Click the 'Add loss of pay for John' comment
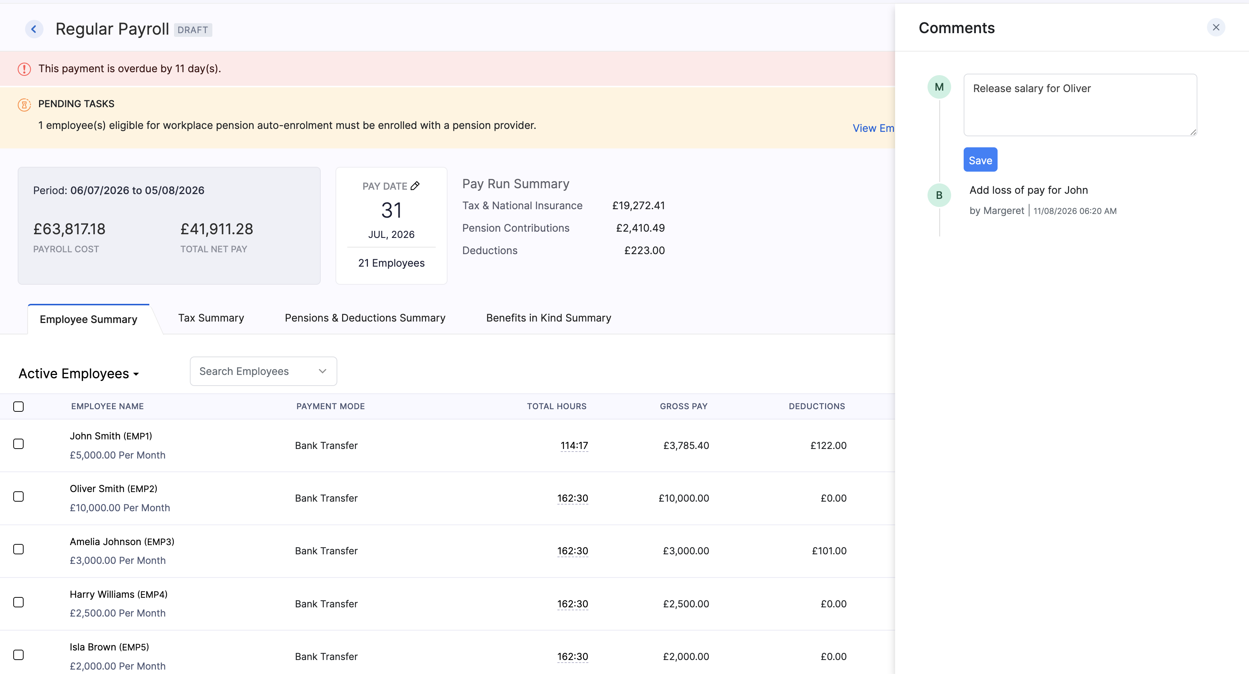Screen dimensions: 1249x674 click(1029, 190)
